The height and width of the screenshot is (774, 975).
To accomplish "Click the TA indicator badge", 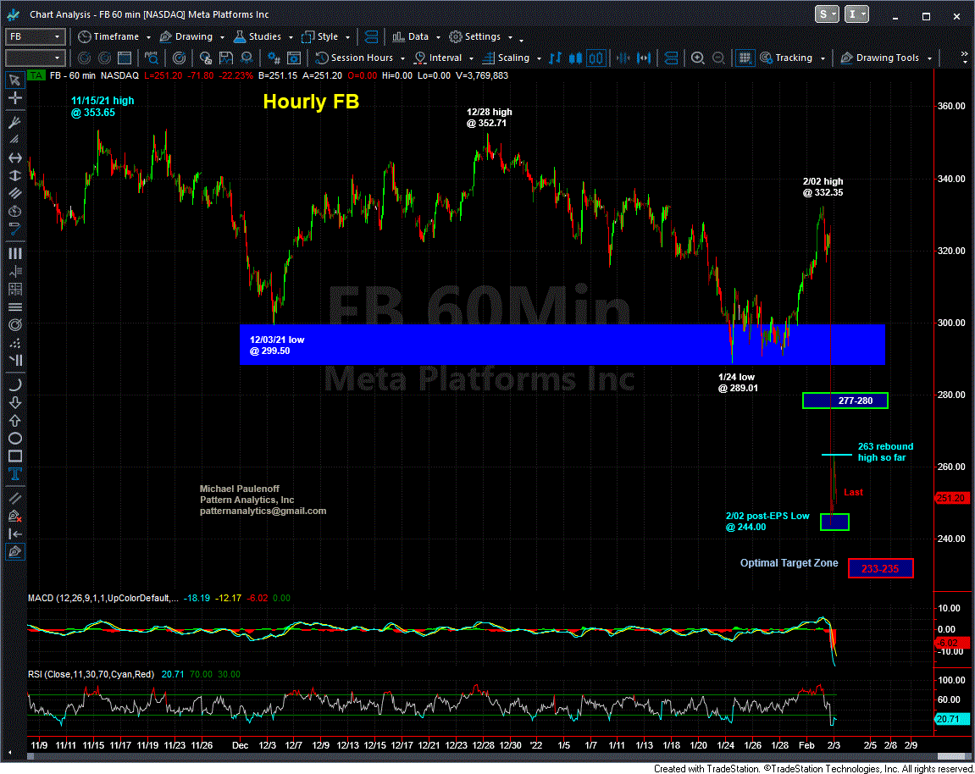I will [x=36, y=76].
